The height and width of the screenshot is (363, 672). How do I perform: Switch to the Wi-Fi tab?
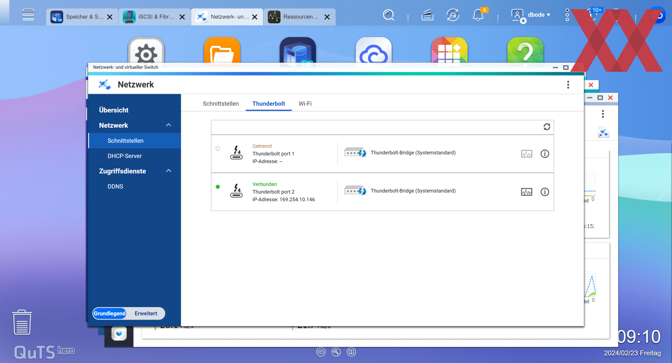pyautogui.click(x=305, y=104)
